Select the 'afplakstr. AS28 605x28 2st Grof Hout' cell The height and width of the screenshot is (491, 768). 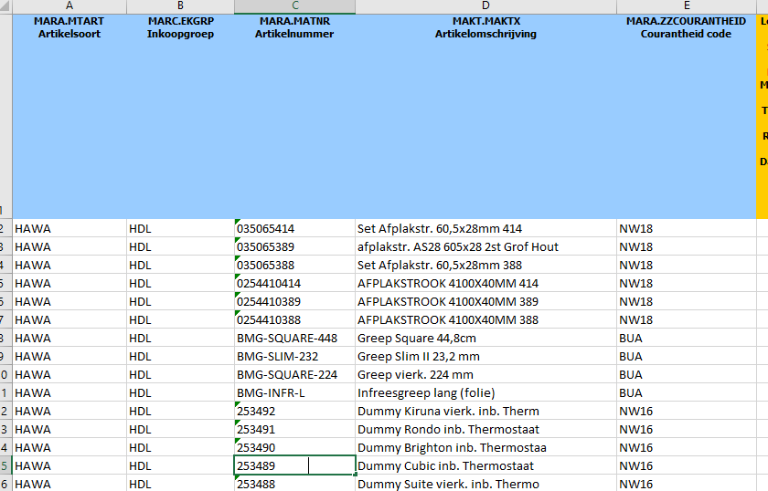pos(485,246)
